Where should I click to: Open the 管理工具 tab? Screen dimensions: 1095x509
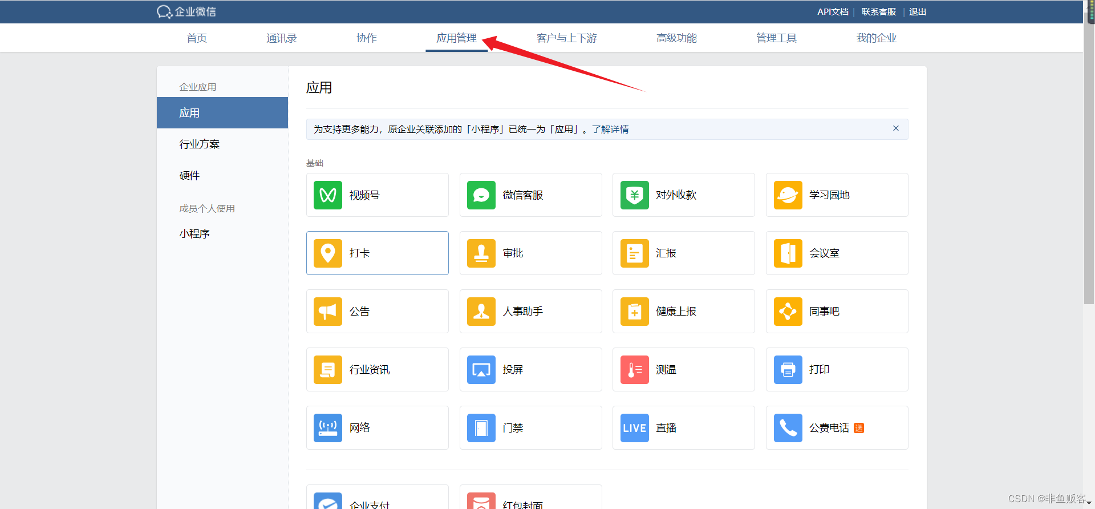777,38
